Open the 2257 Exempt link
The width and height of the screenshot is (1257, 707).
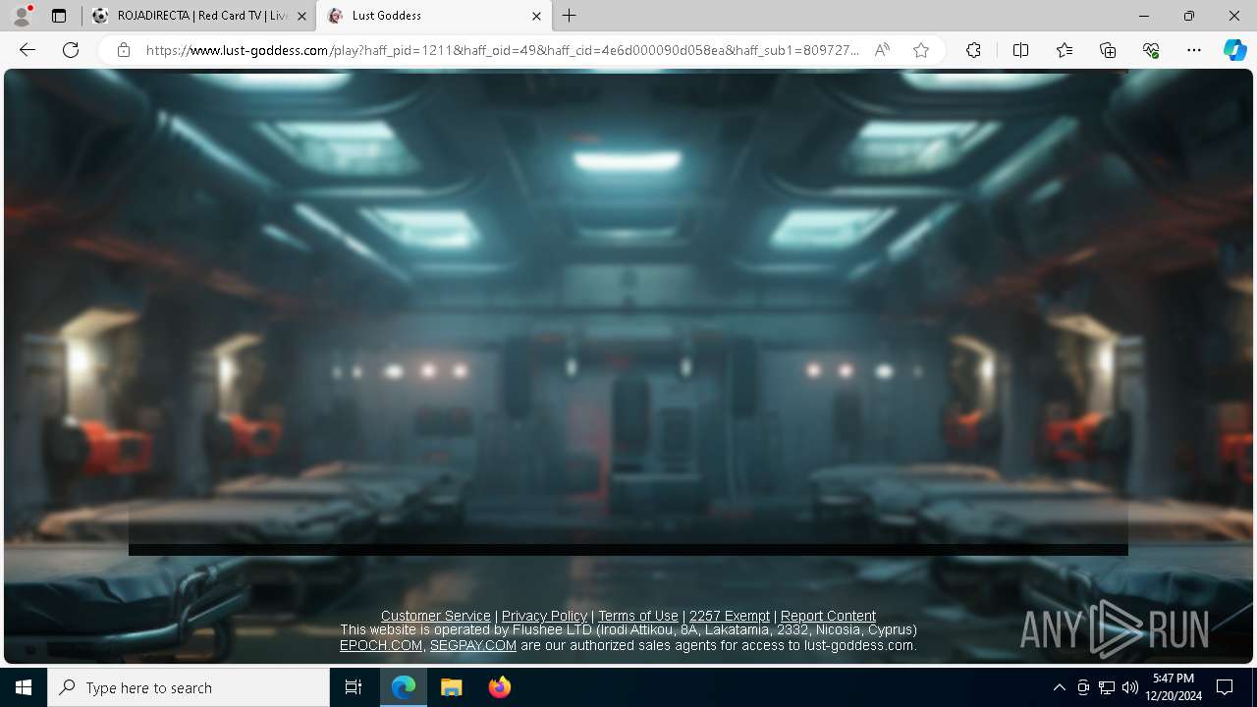(730, 616)
